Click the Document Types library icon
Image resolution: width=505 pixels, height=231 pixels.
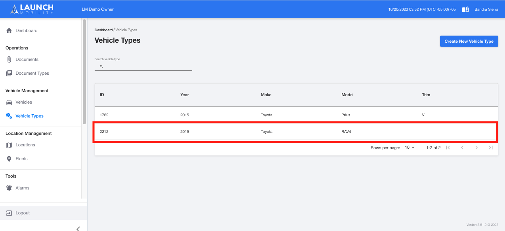coord(9,73)
